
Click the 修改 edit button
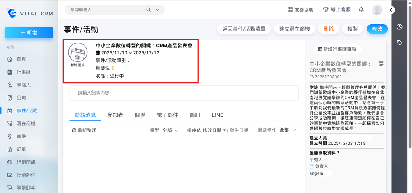click(377, 29)
